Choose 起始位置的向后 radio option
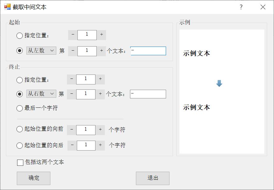 click(19, 146)
